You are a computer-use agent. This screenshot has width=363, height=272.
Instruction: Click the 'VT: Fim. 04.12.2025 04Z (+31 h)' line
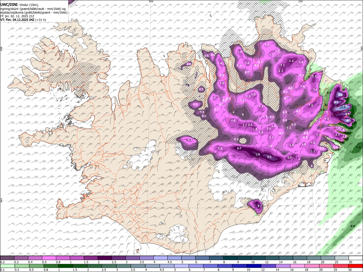pos(23,20)
